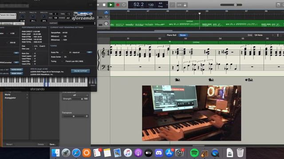Click the first Ped. marking below the staff
The width and height of the screenshot is (284, 159).
click(177, 79)
